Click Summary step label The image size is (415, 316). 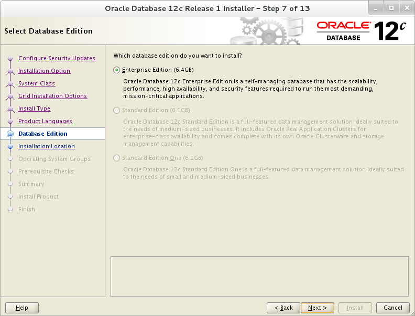click(31, 184)
